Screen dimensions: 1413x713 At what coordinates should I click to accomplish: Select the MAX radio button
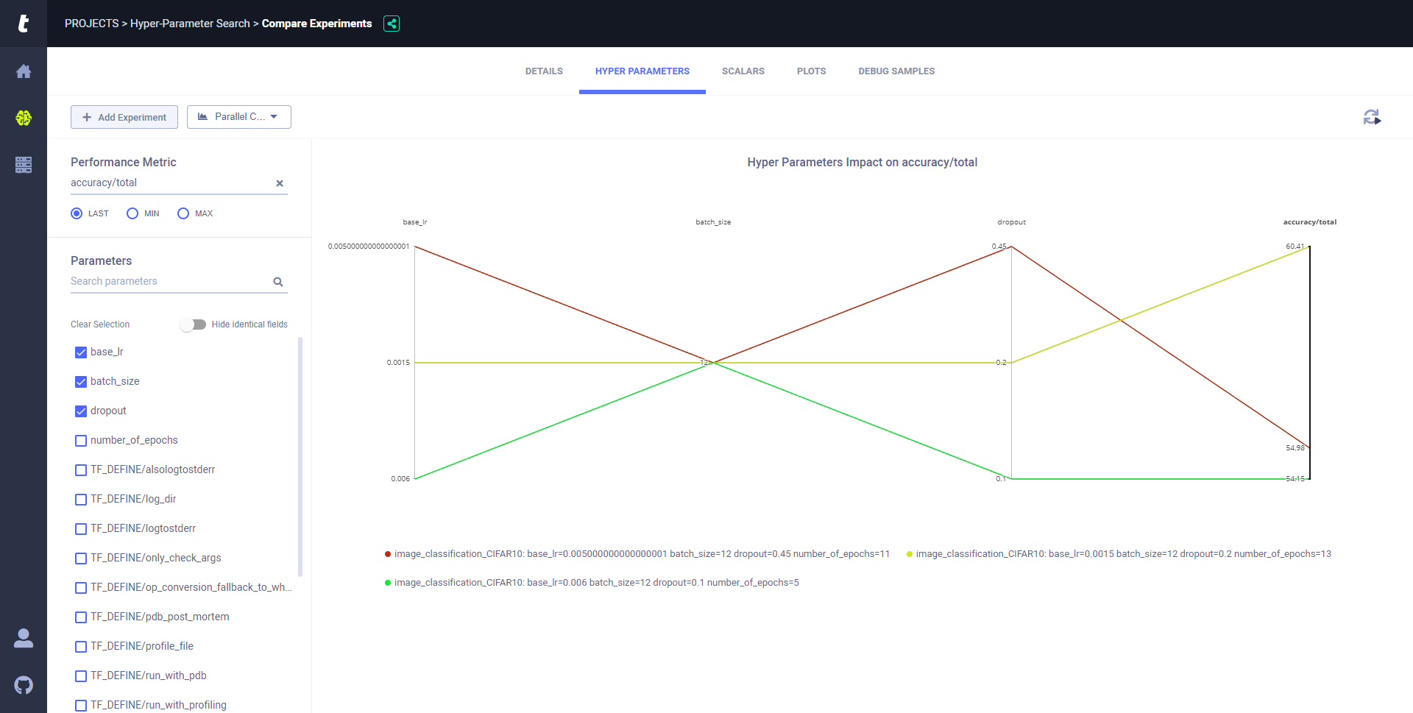coord(183,213)
